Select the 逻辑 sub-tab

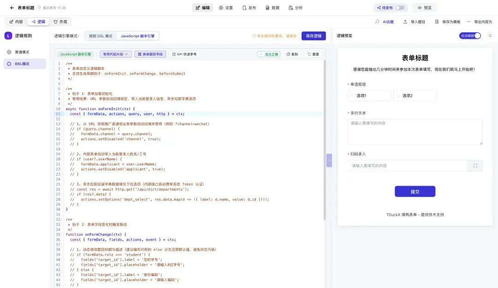click(38, 22)
